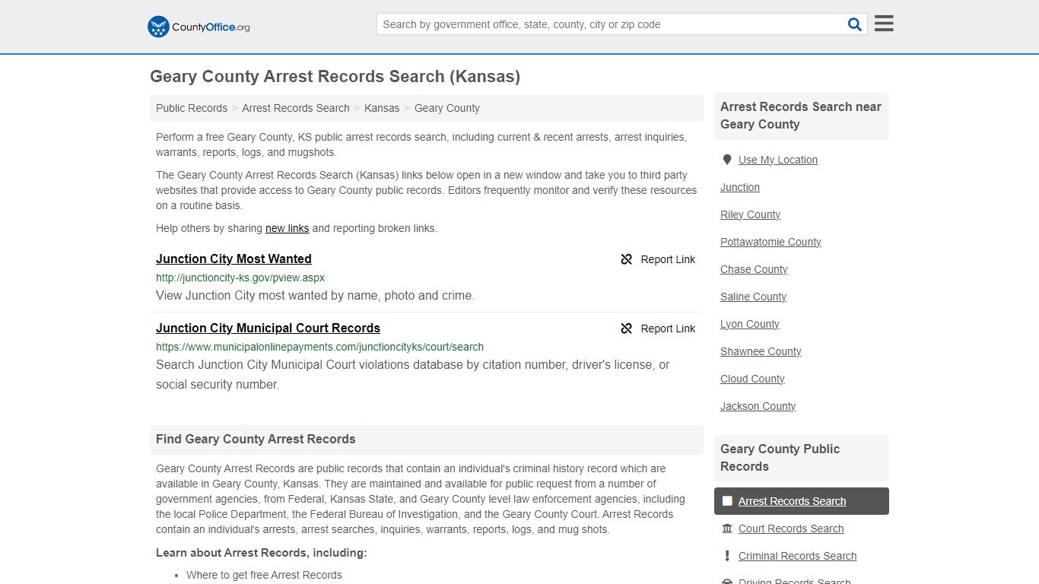Click the Court Records Search courthouse icon
The width and height of the screenshot is (1039, 584).
727,528
